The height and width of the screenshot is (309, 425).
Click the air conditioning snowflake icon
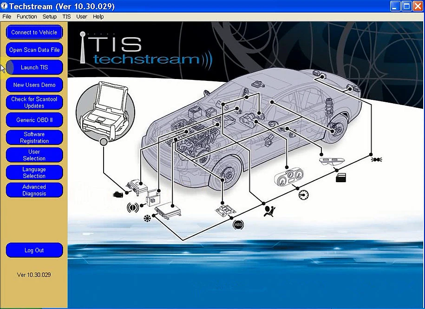(147, 218)
